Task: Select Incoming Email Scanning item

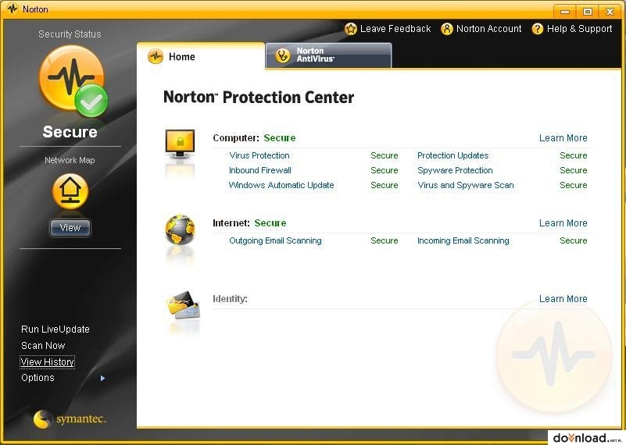Action: click(463, 240)
